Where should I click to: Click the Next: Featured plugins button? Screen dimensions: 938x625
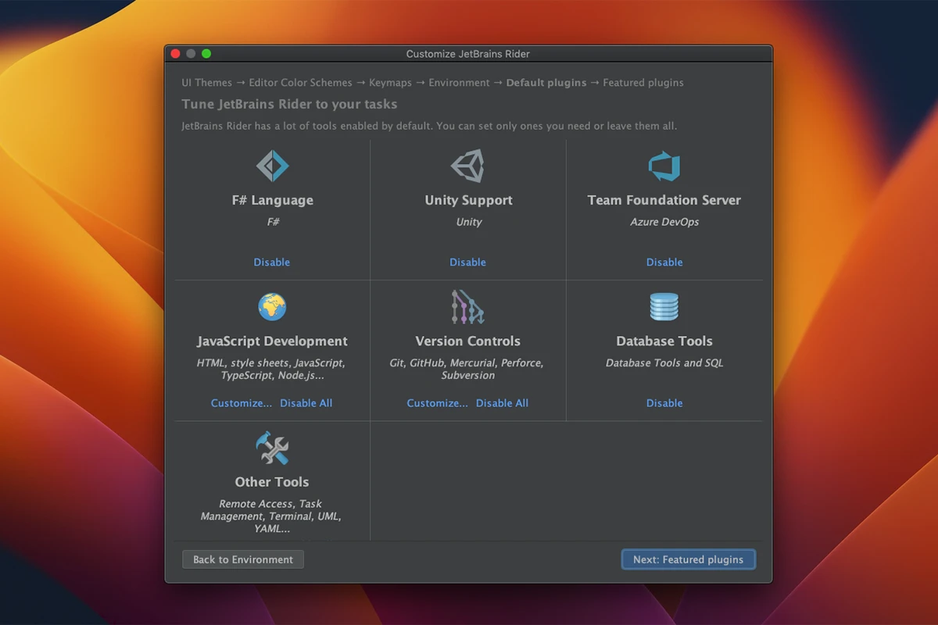coord(688,559)
